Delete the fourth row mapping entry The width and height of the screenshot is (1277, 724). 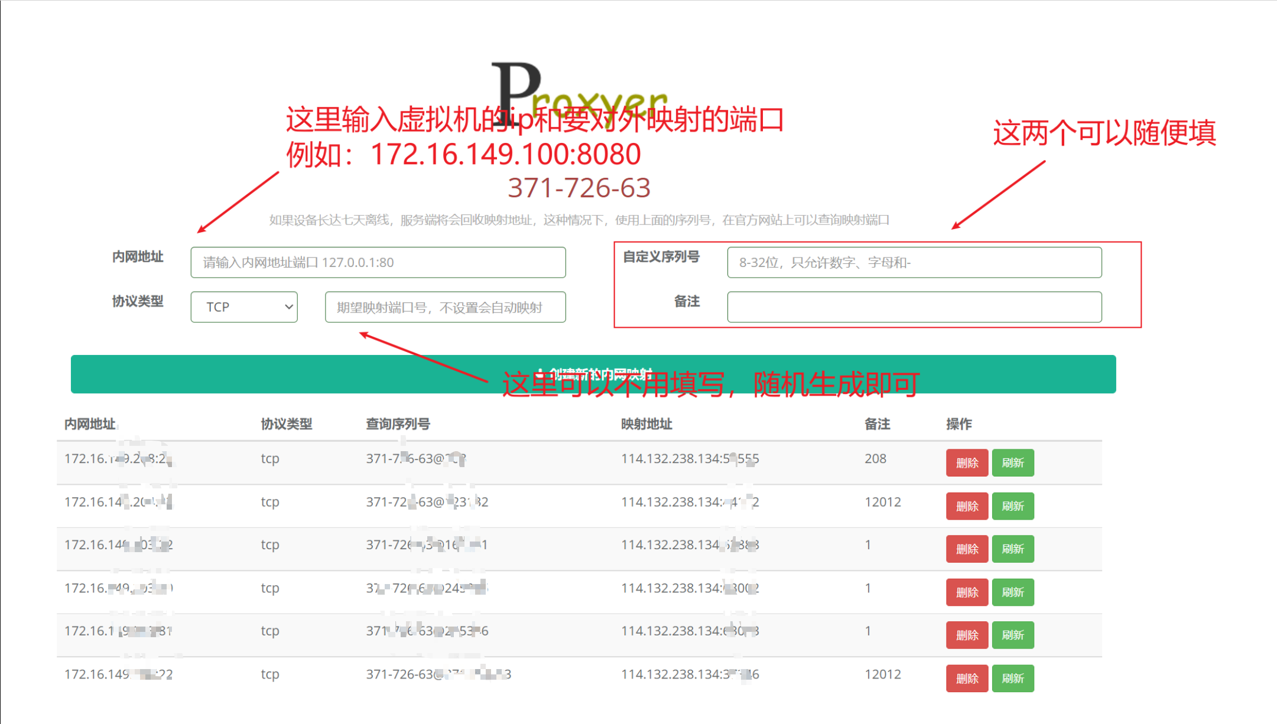point(966,592)
